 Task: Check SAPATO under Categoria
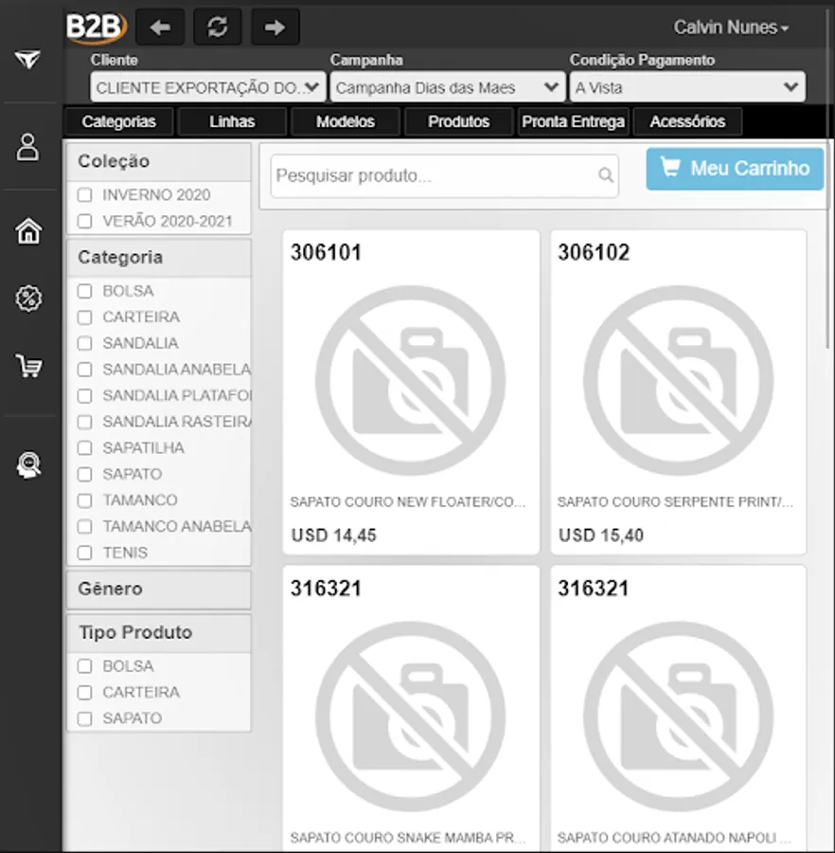point(85,475)
